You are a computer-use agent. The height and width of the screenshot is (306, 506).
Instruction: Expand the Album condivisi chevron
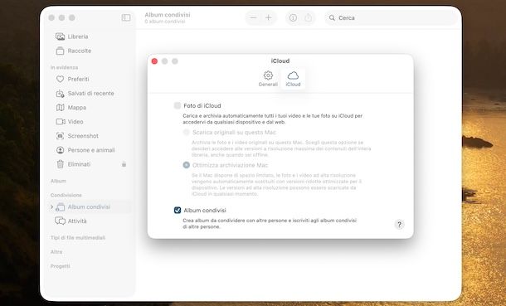(51, 206)
